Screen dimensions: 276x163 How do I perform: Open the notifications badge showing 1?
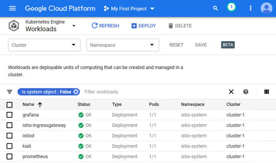click(x=231, y=7)
